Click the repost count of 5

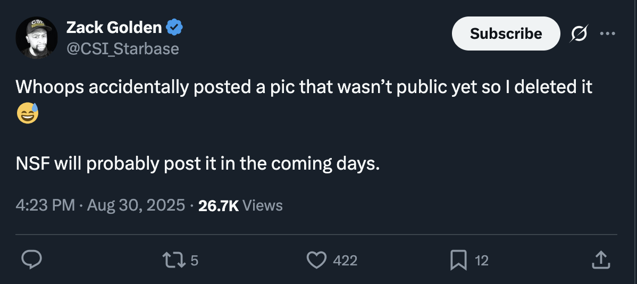[x=194, y=261]
